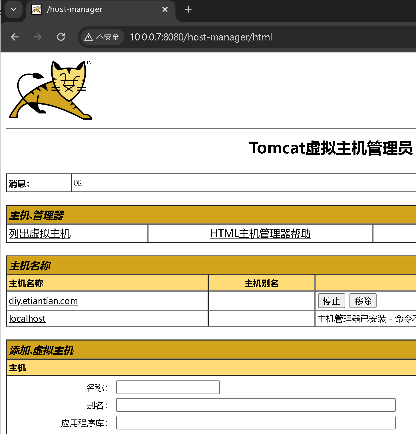Open the diy.etiantian.com host link
This screenshot has height=434, width=416.
43,301
